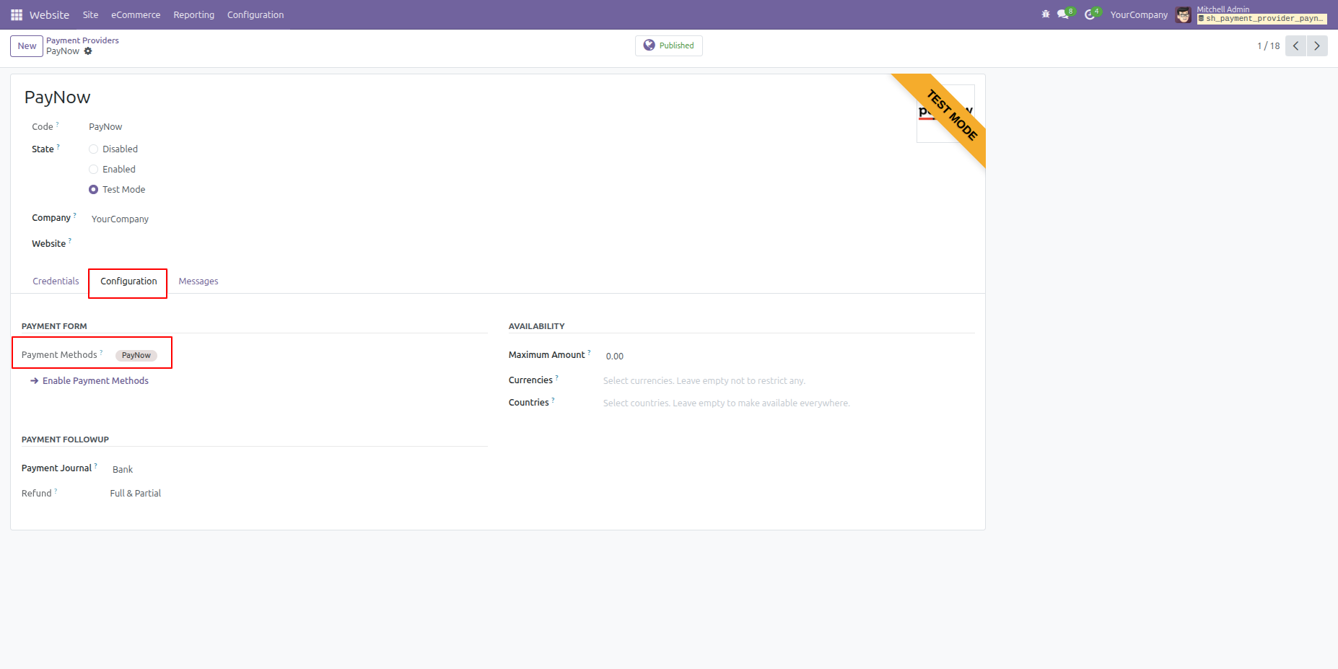The width and height of the screenshot is (1338, 669).
Task: Click the help mark beside State
Action: [x=58, y=147]
